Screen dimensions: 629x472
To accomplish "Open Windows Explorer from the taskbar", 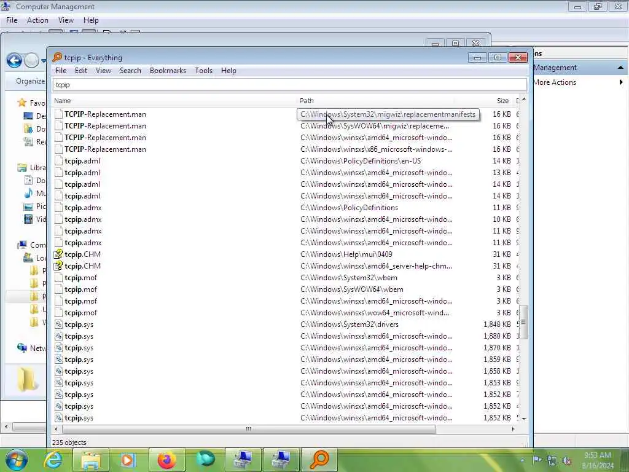I will tap(91, 460).
